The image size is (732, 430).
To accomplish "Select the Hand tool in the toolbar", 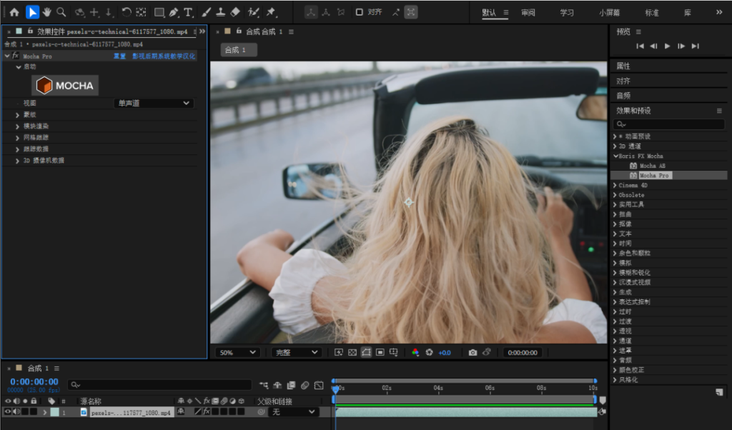I will click(46, 11).
